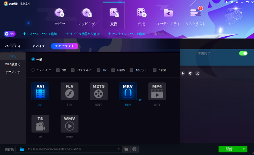The height and width of the screenshot is (155, 254).
Task: Click the AVI label under the icon
Action: 40,105
